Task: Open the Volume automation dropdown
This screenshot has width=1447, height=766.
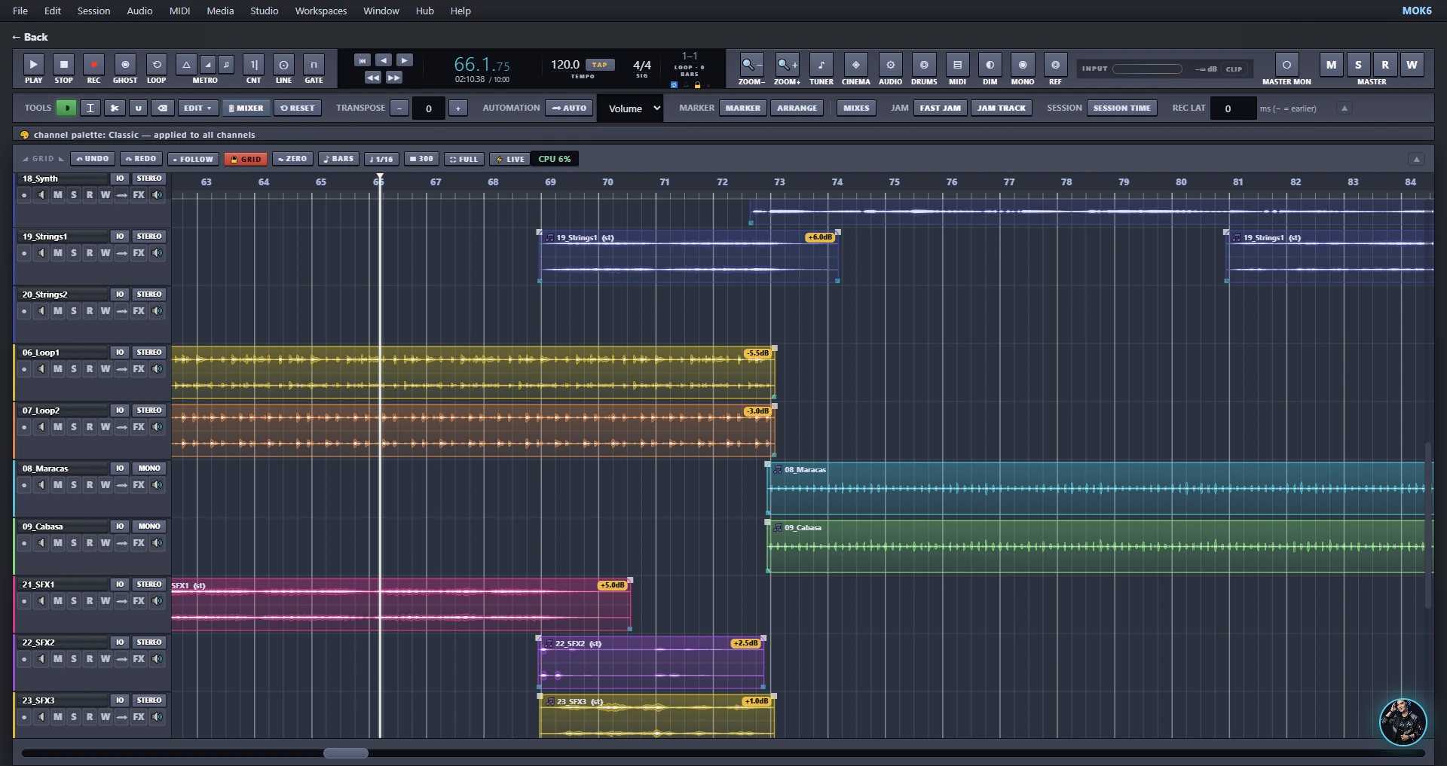Action: pyautogui.click(x=630, y=108)
